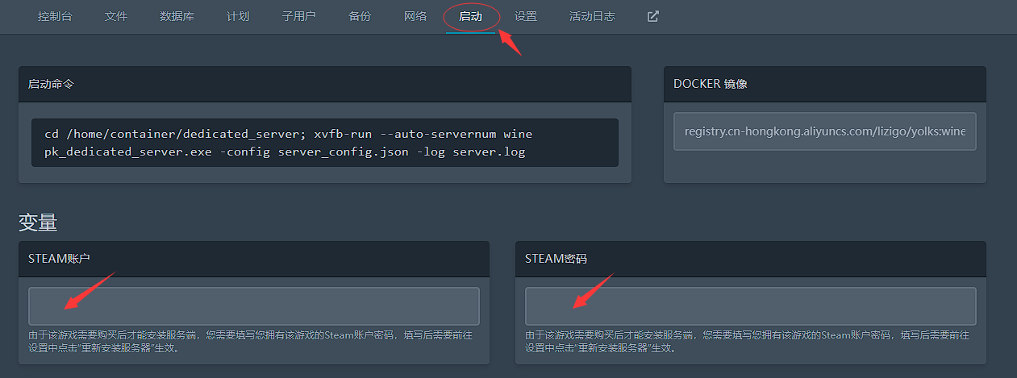Open the 文件 tab
The height and width of the screenshot is (378, 1017).
click(x=116, y=16)
